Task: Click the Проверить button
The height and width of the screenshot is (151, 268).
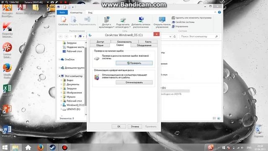Action: 134,63
